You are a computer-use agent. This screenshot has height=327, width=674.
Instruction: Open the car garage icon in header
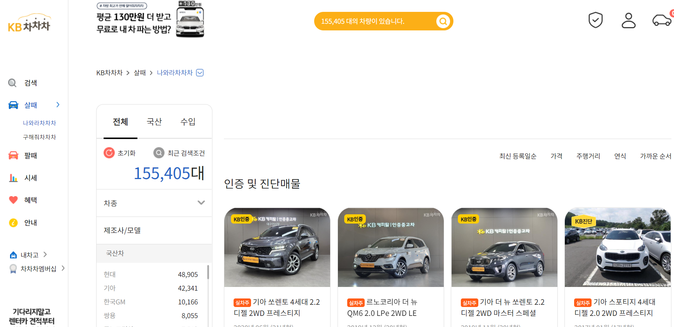[662, 20]
